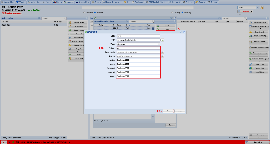
Task: Click the Departments lookup magnifier icon
Action: (162, 52)
